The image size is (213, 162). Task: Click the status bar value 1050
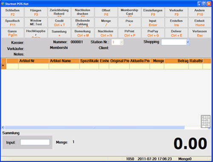click(130, 159)
